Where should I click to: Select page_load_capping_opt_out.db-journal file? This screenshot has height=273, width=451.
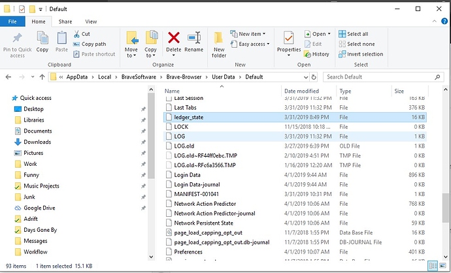(295, 242)
